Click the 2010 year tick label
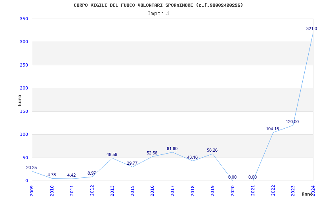 coord(52,191)
